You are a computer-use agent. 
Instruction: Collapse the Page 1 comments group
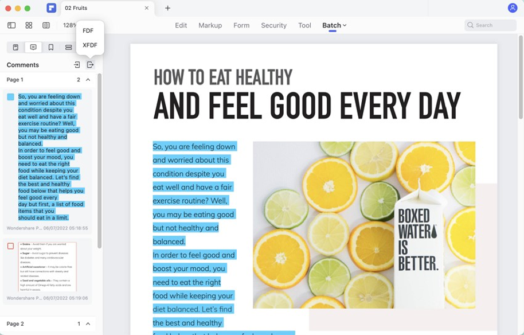click(x=88, y=80)
